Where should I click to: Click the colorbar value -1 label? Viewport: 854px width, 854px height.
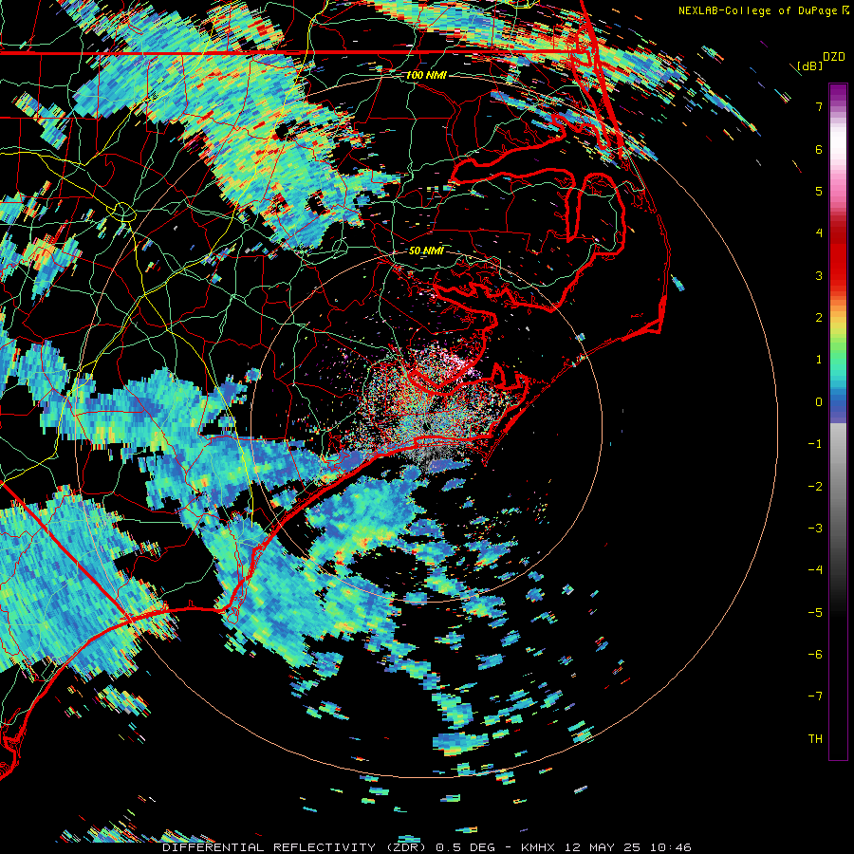click(815, 444)
